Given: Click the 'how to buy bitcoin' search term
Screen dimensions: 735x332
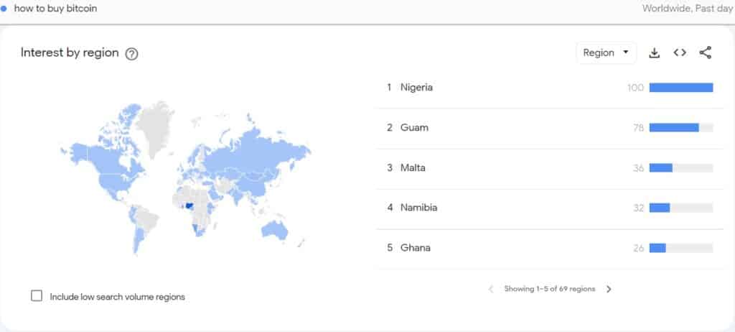Looking at the screenshot, I should (55, 9).
